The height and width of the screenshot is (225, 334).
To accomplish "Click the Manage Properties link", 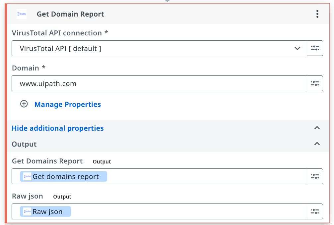I will (68, 104).
